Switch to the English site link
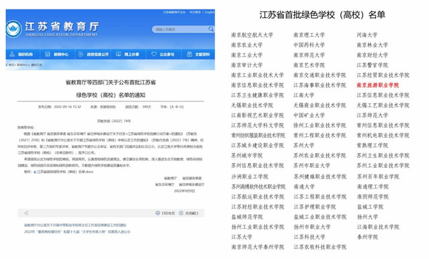This screenshot has height=259, width=429. (x=210, y=12)
